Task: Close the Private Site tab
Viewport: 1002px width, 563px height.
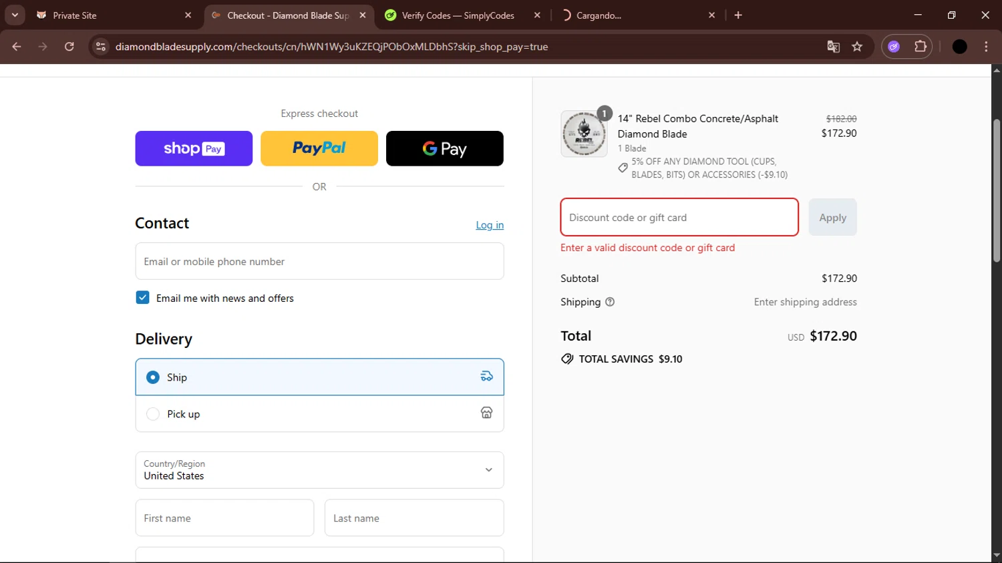Action: (x=188, y=15)
